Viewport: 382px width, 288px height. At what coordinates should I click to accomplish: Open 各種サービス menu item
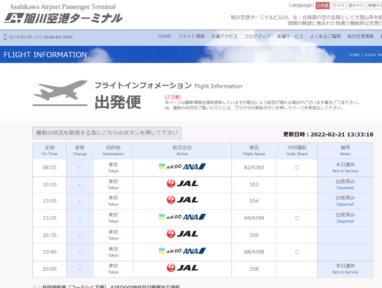[x=290, y=36]
